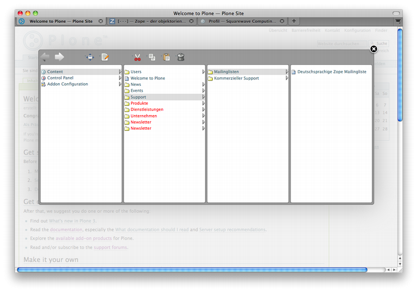Screen dimensions: 417x290
Task: Click the back arrow in overlay toolbar
Action: [45, 57]
